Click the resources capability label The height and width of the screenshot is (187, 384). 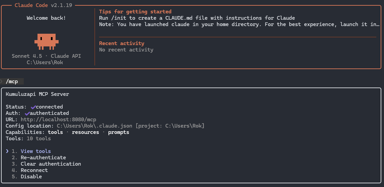click(85, 132)
